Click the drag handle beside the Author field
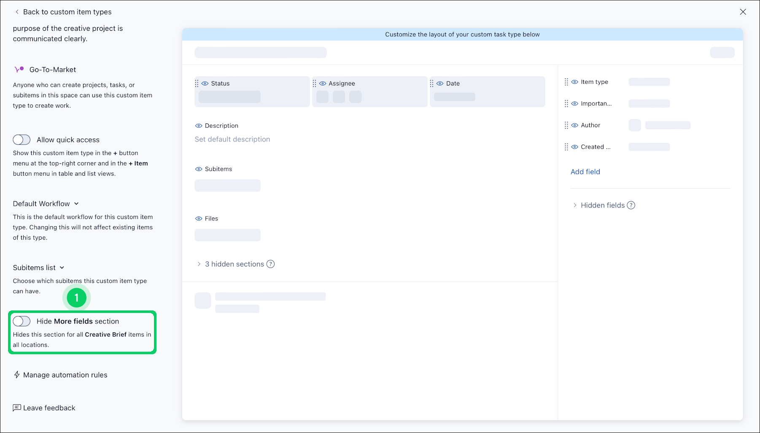 [x=567, y=125]
